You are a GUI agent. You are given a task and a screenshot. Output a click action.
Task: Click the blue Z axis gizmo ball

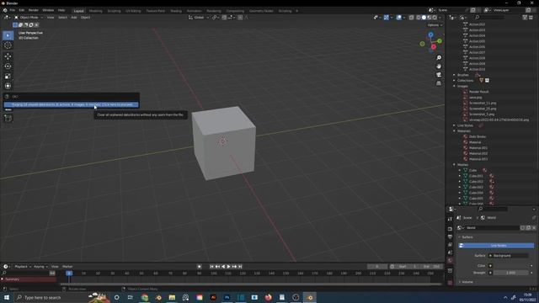[430, 35]
